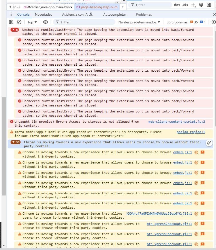
Task: Open Problemas tab
Action: pos(144,15)
